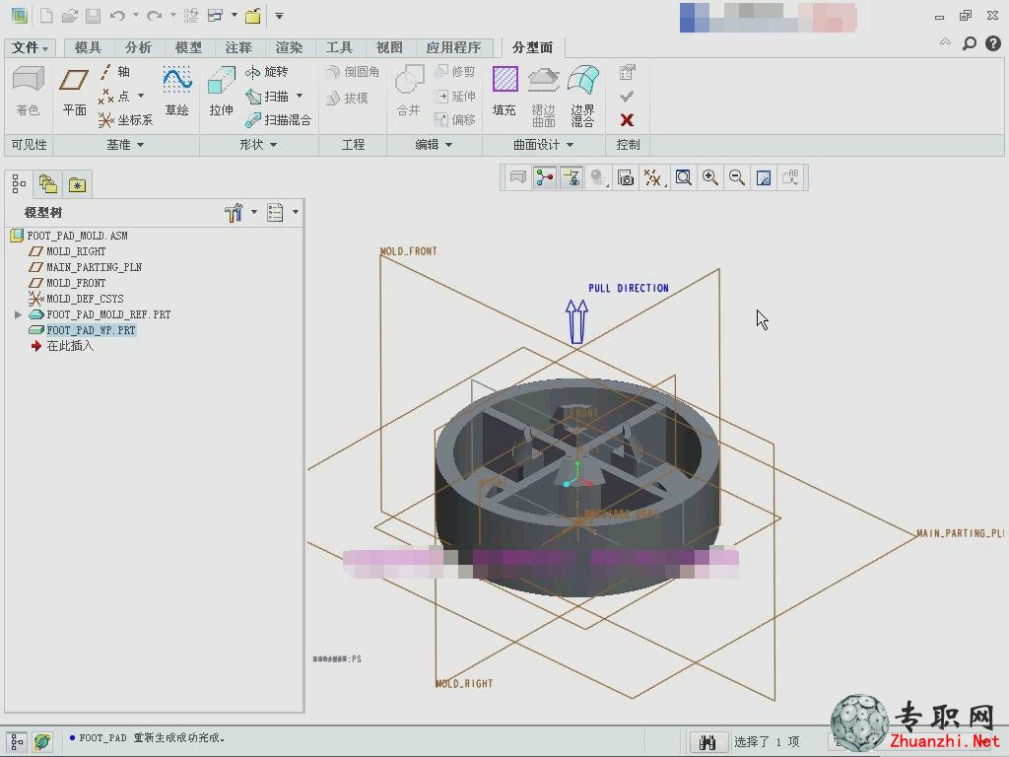Cancel parting surface with red X
This screenshot has height=757, width=1009.
point(627,119)
